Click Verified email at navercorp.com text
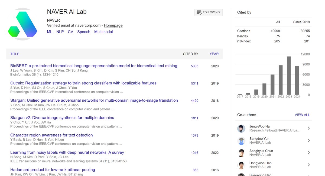Screen dimensions: 325x176 coord(74,25)
